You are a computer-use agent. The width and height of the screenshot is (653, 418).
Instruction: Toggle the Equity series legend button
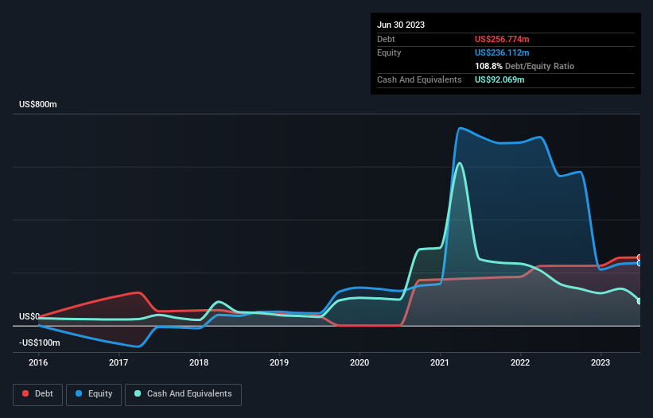94,394
